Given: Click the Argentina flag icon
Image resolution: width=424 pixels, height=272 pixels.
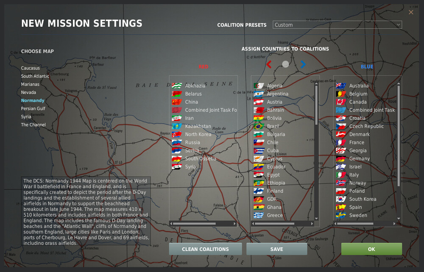Looking at the screenshot, I should tap(259, 94).
